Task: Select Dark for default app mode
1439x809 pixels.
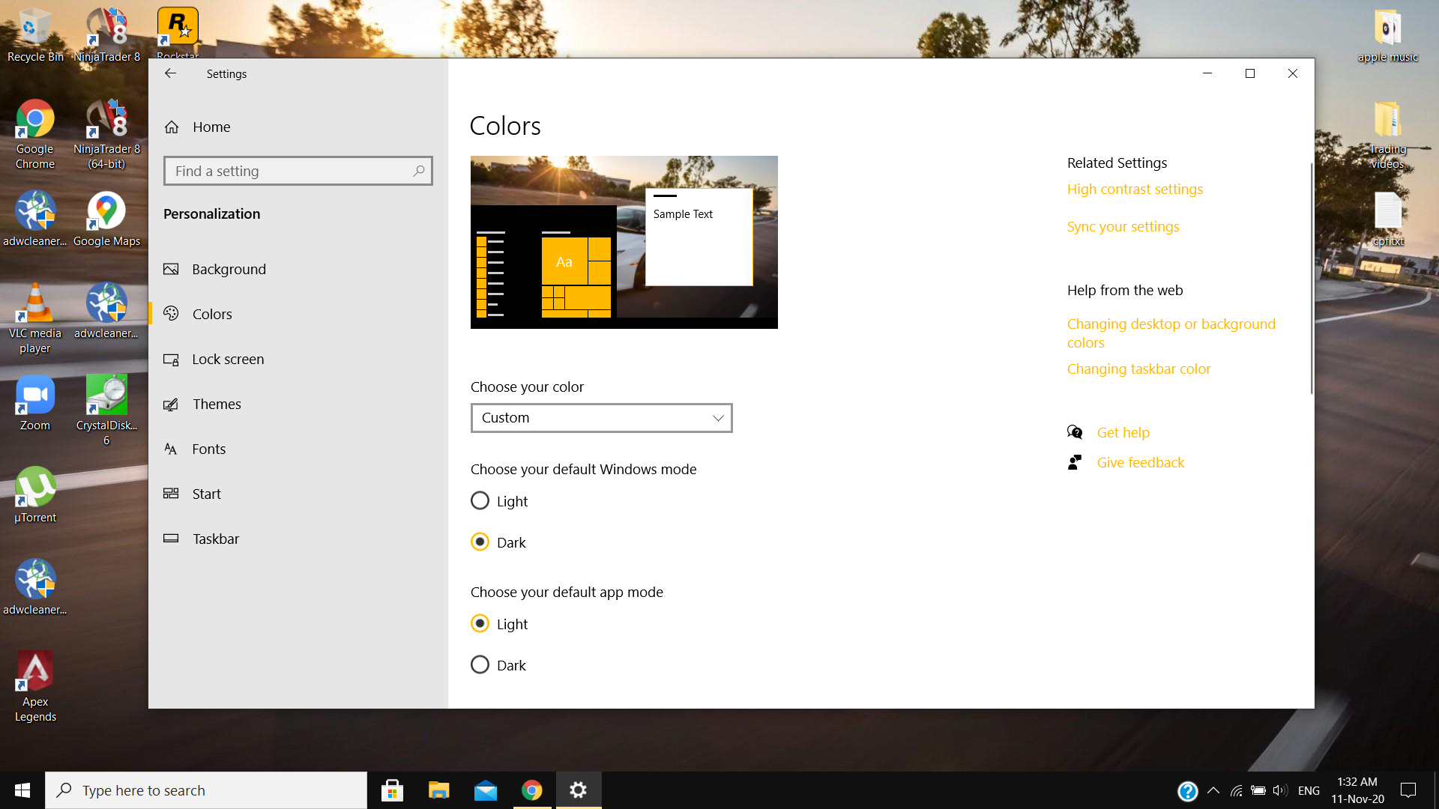Action: tap(498, 664)
